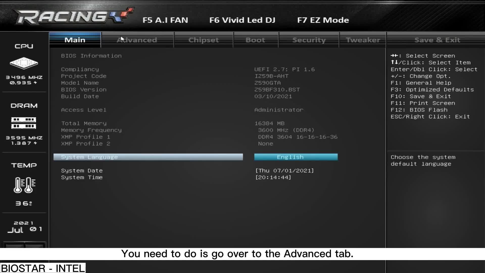Launch F6 Vivid Led DJ
Image resolution: width=485 pixels, height=273 pixels.
point(242,20)
